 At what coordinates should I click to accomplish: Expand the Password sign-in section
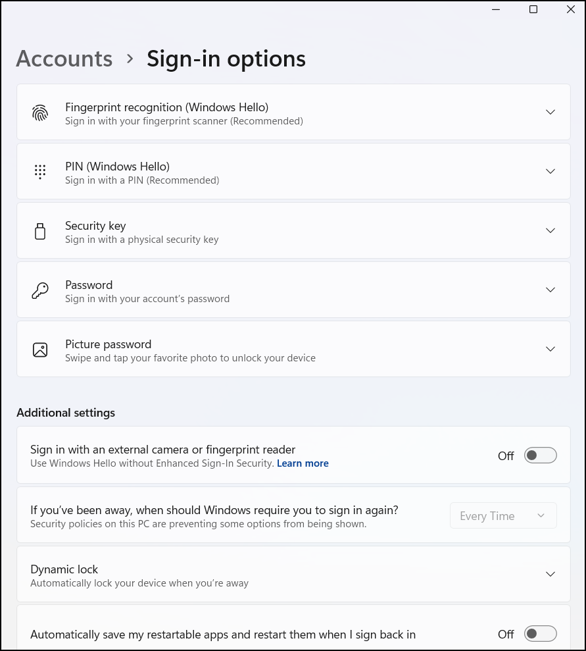click(550, 290)
